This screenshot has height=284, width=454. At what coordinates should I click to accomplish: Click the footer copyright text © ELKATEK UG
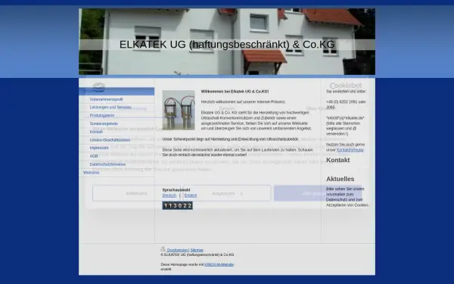click(197, 254)
